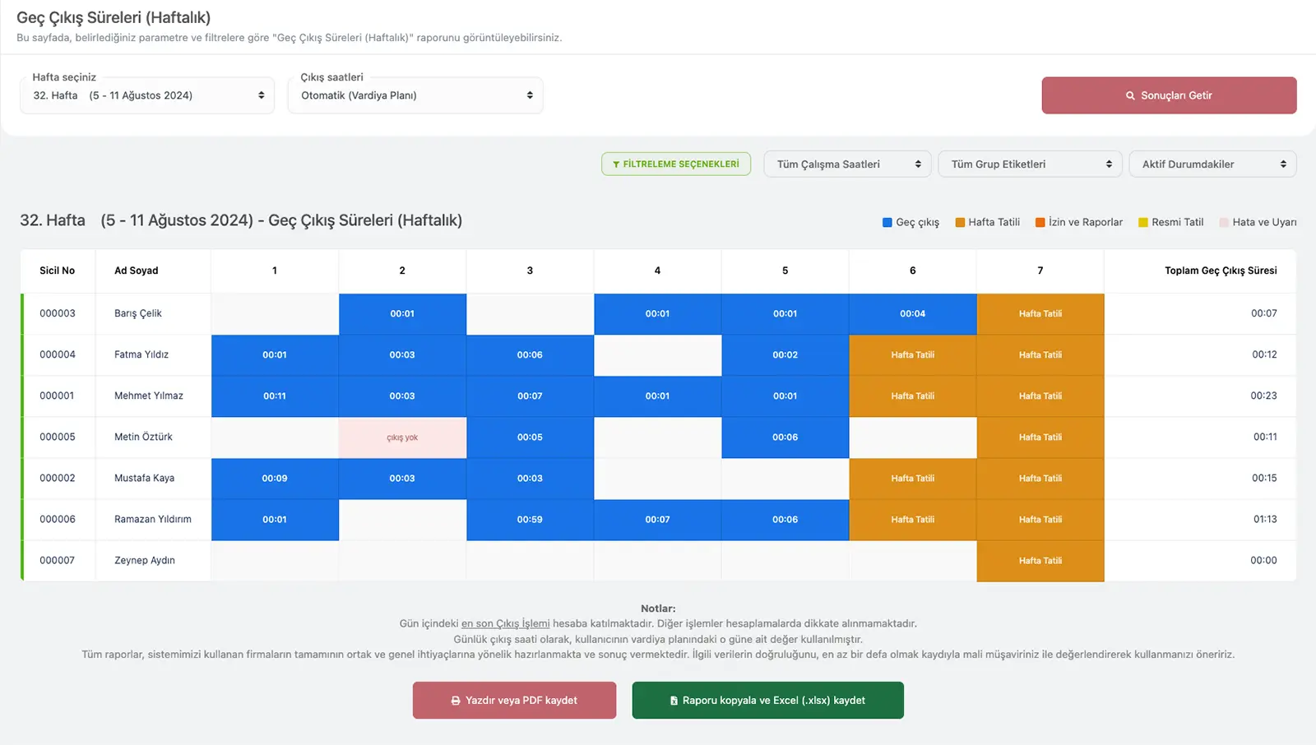Click the filter funnel icon
Image resolution: width=1316 pixels, height=745 pixels.
pos(616,164)
